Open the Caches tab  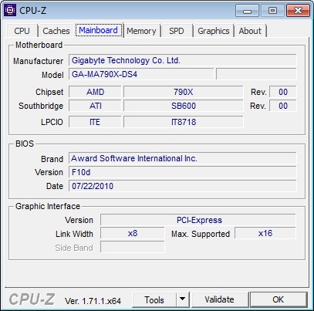[56, 31]
